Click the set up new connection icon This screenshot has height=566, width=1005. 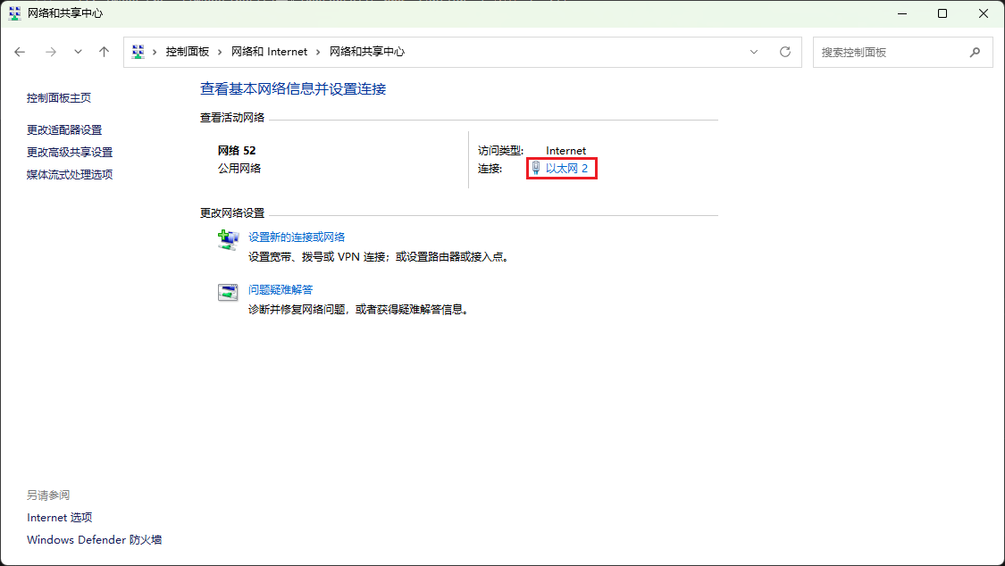pyautogui.click(x=227, y=239)
